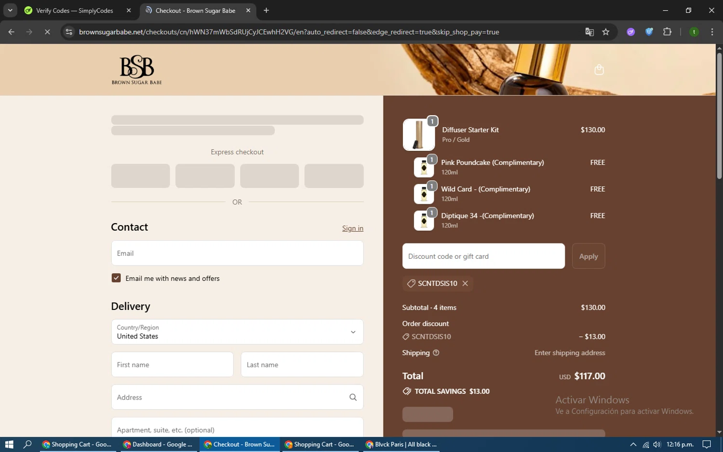Focus the First name field
Image resolution: width=723 pixels, height=452 pixels.
[172, 364]
